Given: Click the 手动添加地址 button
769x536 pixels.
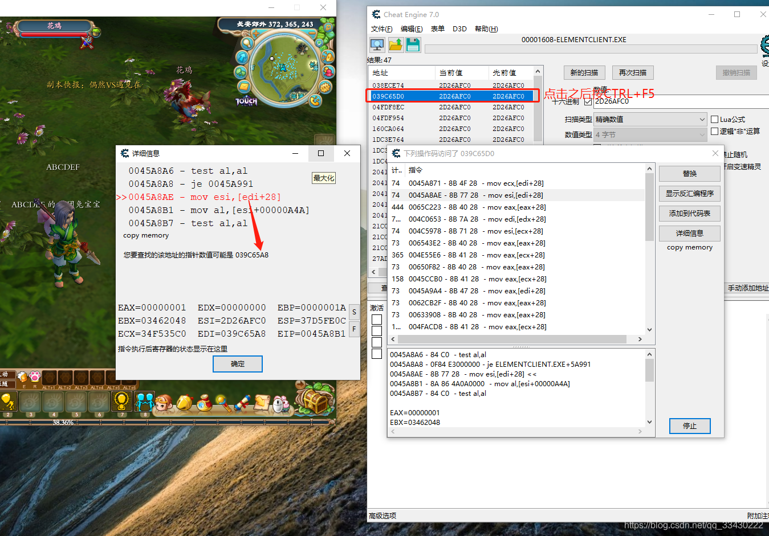Looking at the screenshot, I should coord(747,288).
